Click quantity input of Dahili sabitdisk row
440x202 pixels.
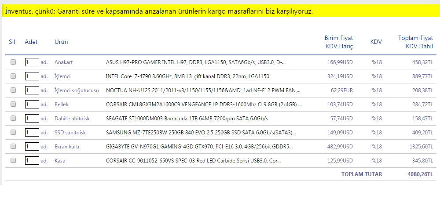[32, 119]
